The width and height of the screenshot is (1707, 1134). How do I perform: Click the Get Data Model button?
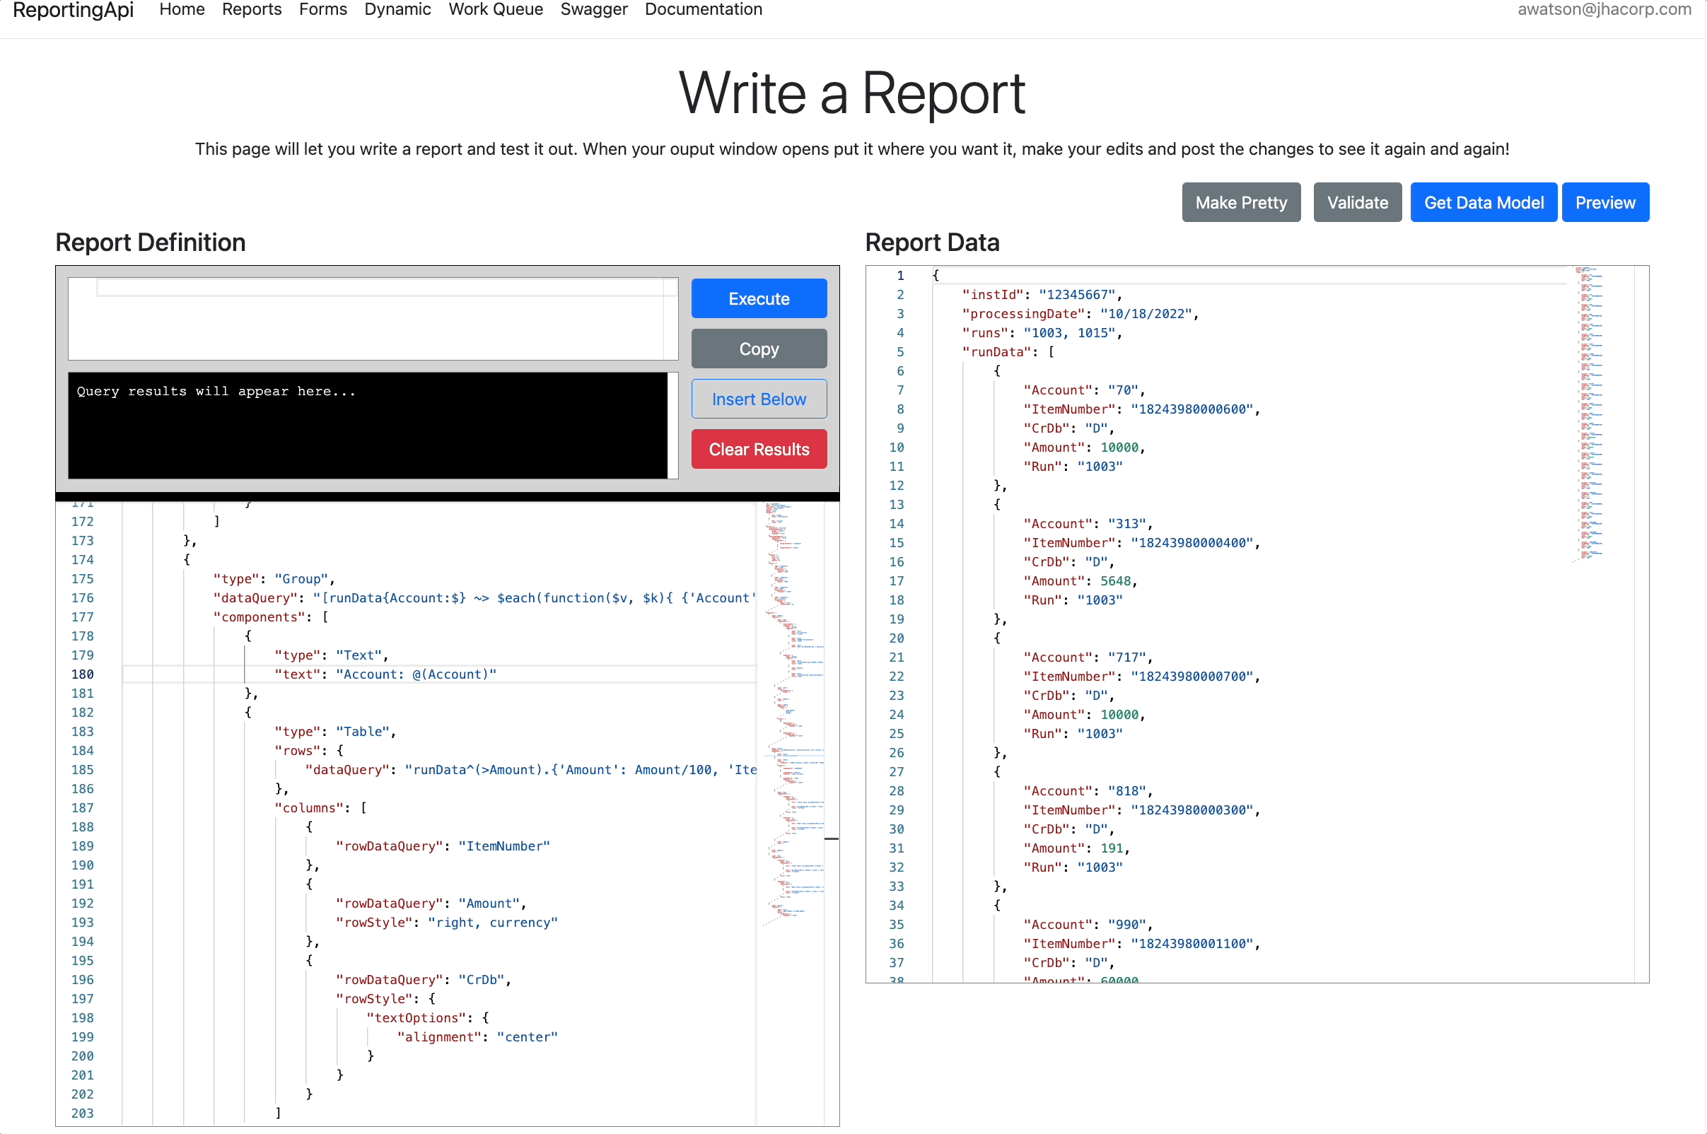pyautogui.click(x=1483, y=202)
